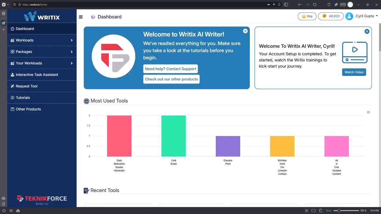Viewport: 381px width, 214px height.
Task: Close the account setup welcome card
Action: point(367,31)
